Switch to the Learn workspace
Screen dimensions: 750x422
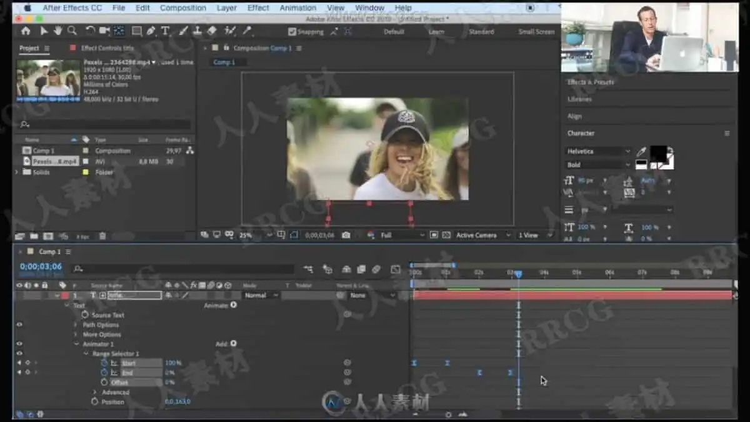click(x=436, y=31)
